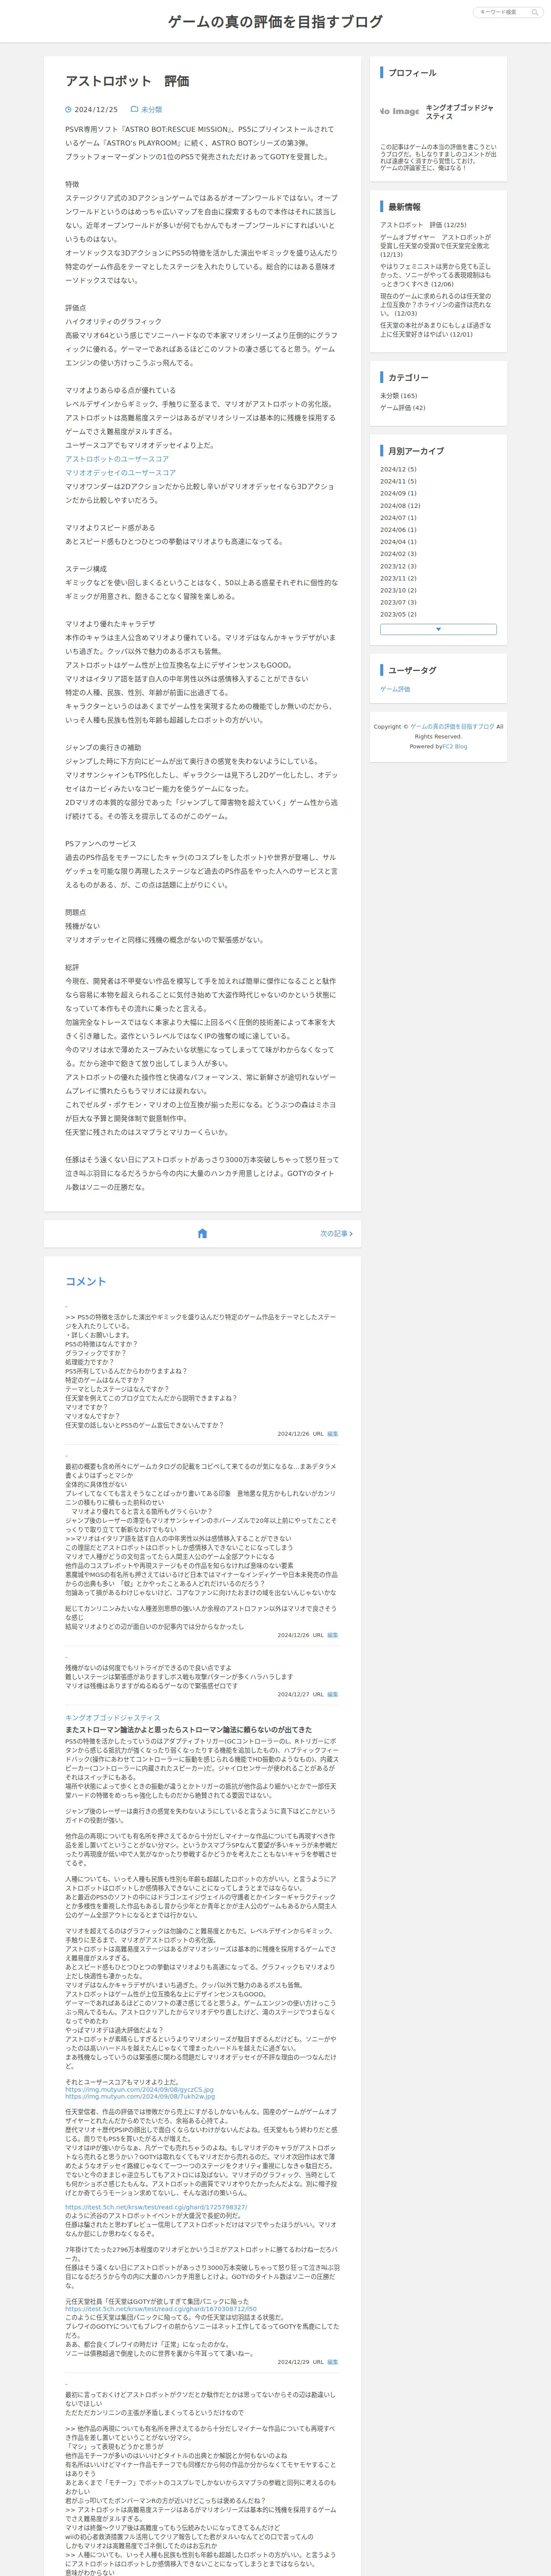Open recent post アストロボット 評価 (12/25)
This screenshot has height=2576, width=551.
pos(423,225)
